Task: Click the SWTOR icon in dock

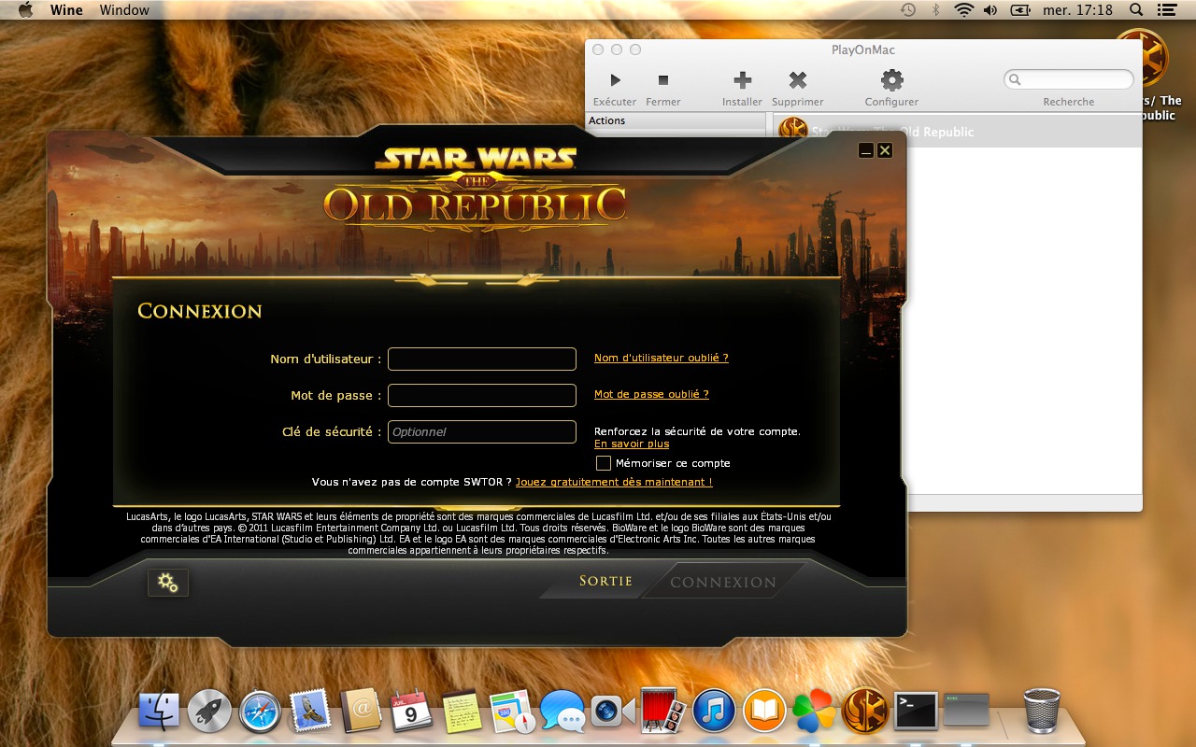Action: 865,712
